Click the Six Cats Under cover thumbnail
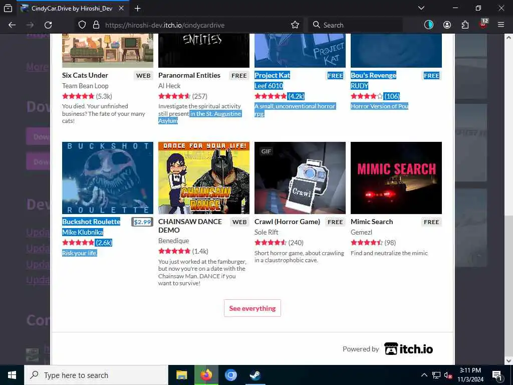This screenshot has width=513, height=385. [108, 51]
